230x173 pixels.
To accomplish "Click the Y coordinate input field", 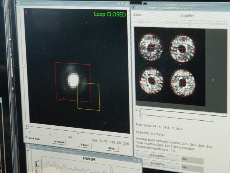I will (x=59, y=136).
